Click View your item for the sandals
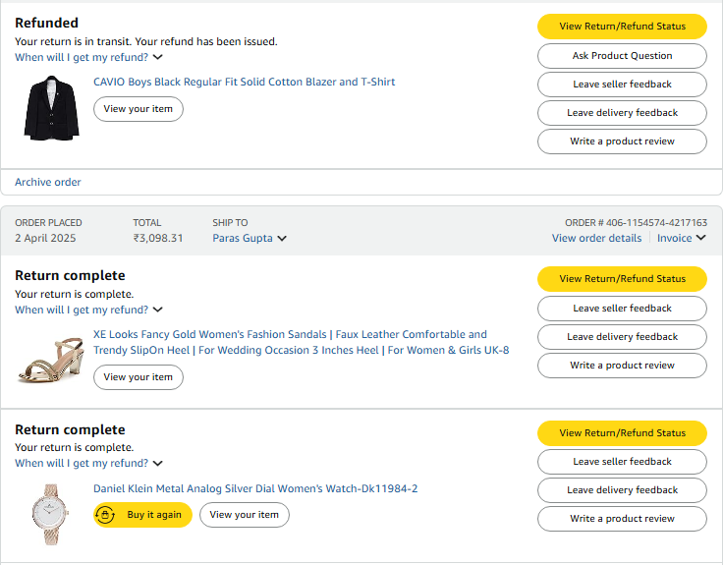This screenshot has width=723, height=565. (x=139, y=377)
